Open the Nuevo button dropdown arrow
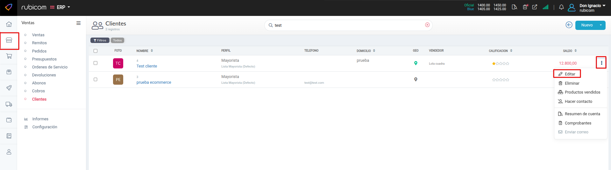The width and height of the screenshot is (611, 170). point(601,25)
